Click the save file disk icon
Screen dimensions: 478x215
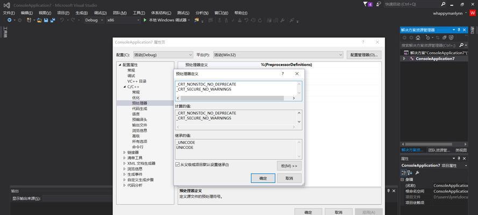click(46, 20)
